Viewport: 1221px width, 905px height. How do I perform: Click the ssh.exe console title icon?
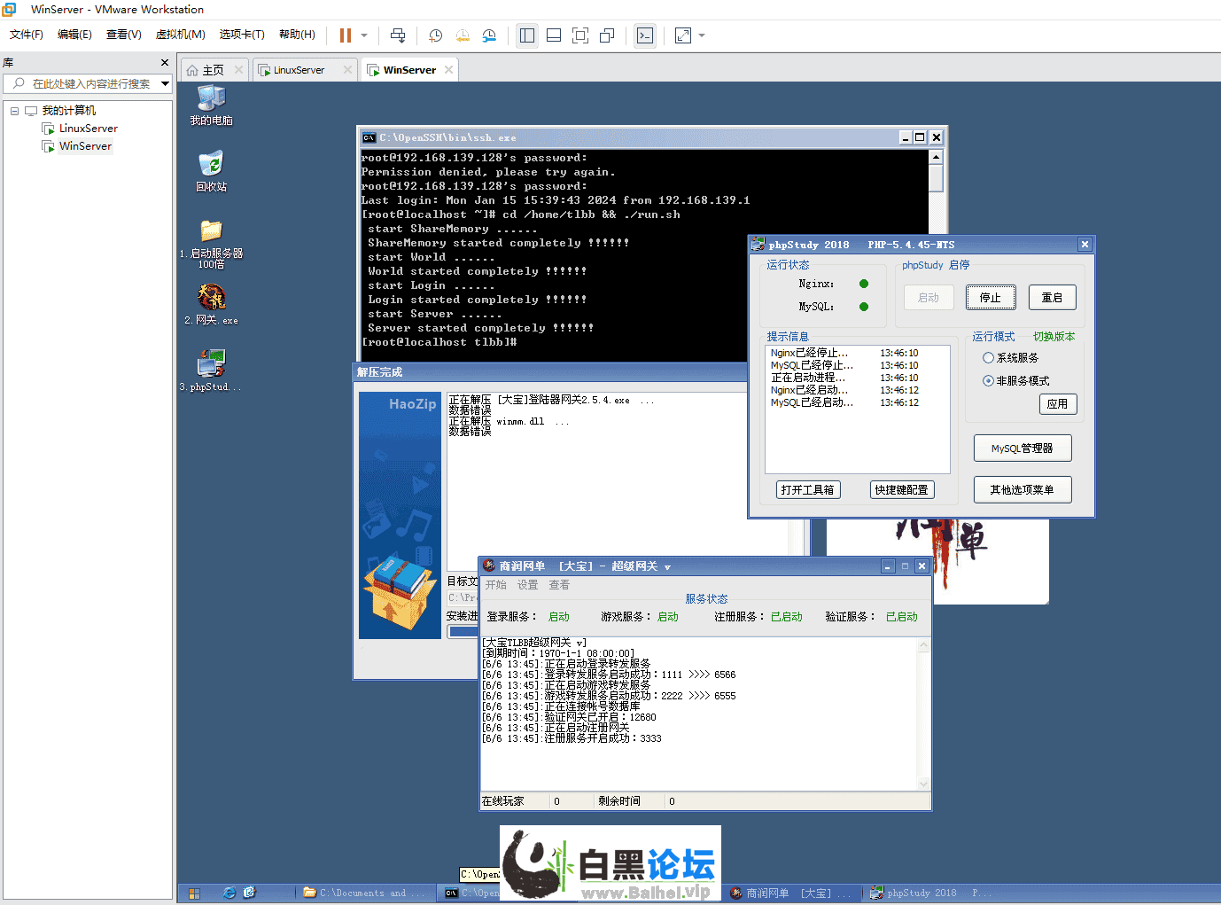(369, 137)
